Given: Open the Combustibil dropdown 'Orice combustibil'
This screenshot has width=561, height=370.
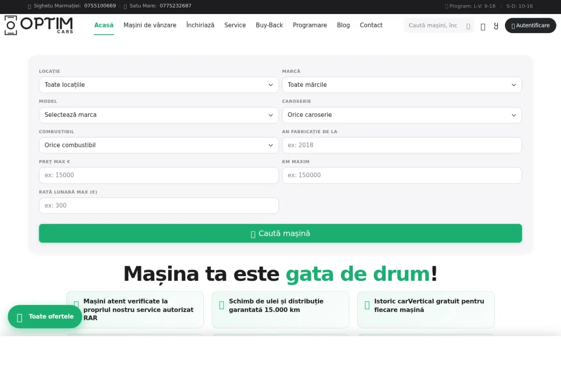Looking at the screenshot, I should (x=159, y=145).
